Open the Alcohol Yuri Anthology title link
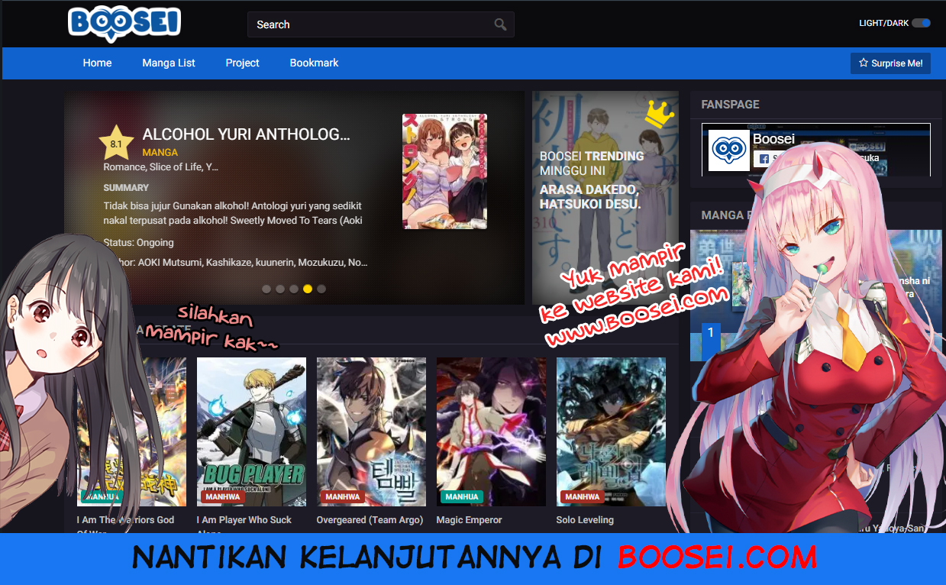Viewport: 946px width, 585px height. (247, 134)
